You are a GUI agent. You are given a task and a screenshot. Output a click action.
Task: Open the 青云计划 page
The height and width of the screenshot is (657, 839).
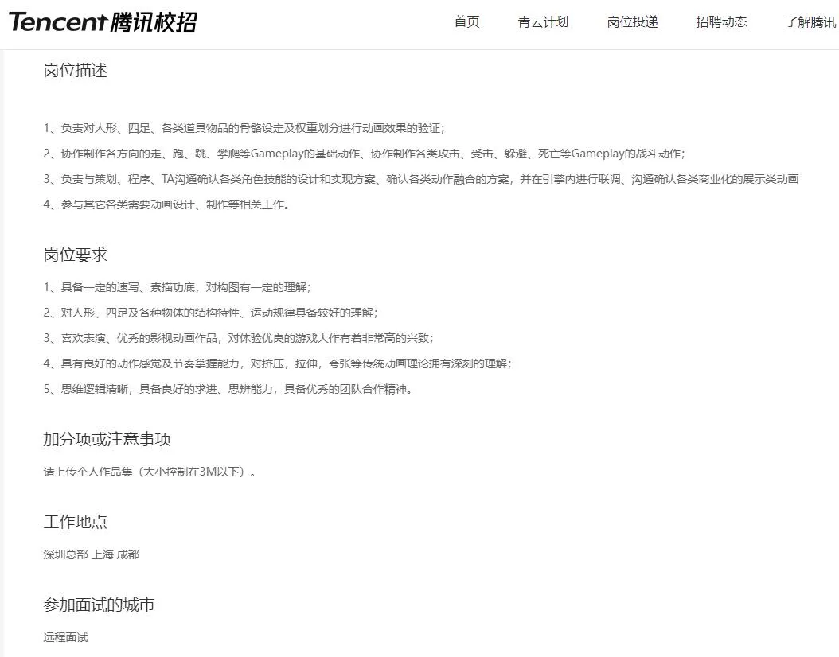click(x=544, y=22)
